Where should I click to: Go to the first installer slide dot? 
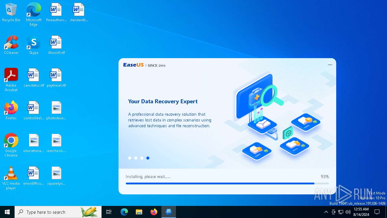[130, 158]
